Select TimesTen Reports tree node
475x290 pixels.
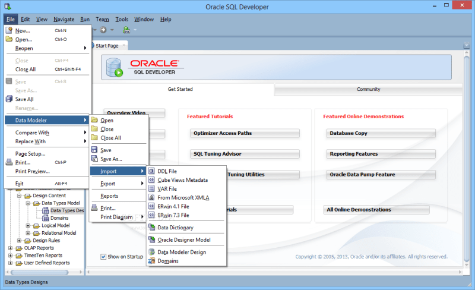click(43, 256)
